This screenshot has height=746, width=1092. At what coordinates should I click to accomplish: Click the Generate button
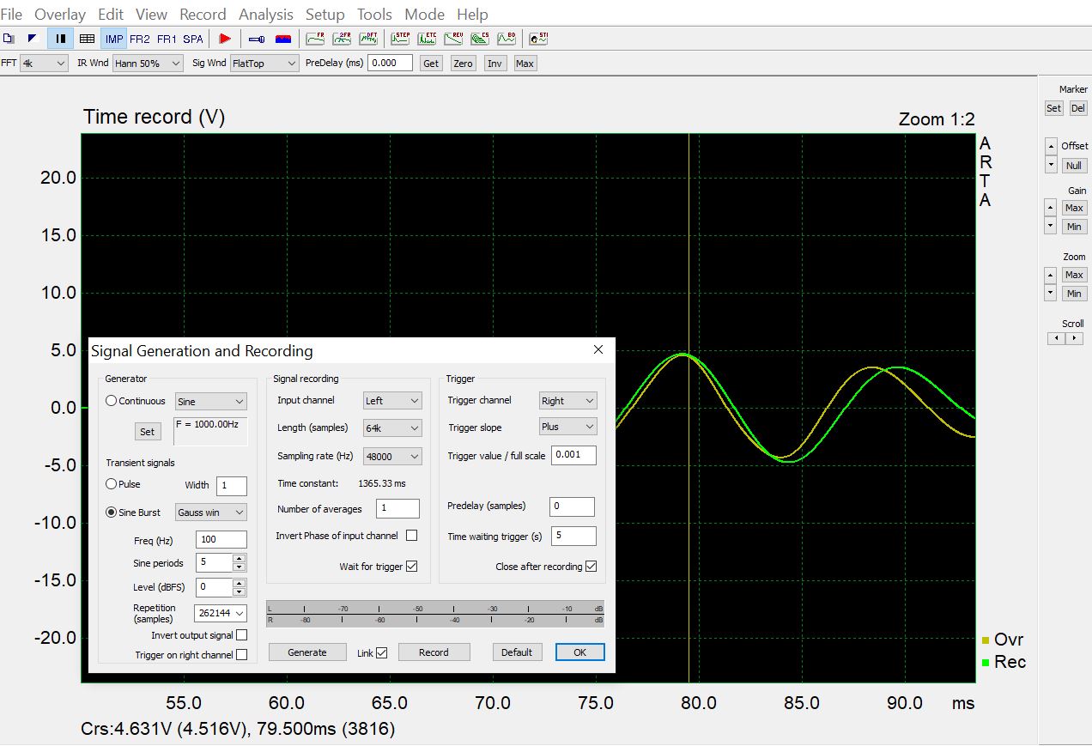[307, 652]
